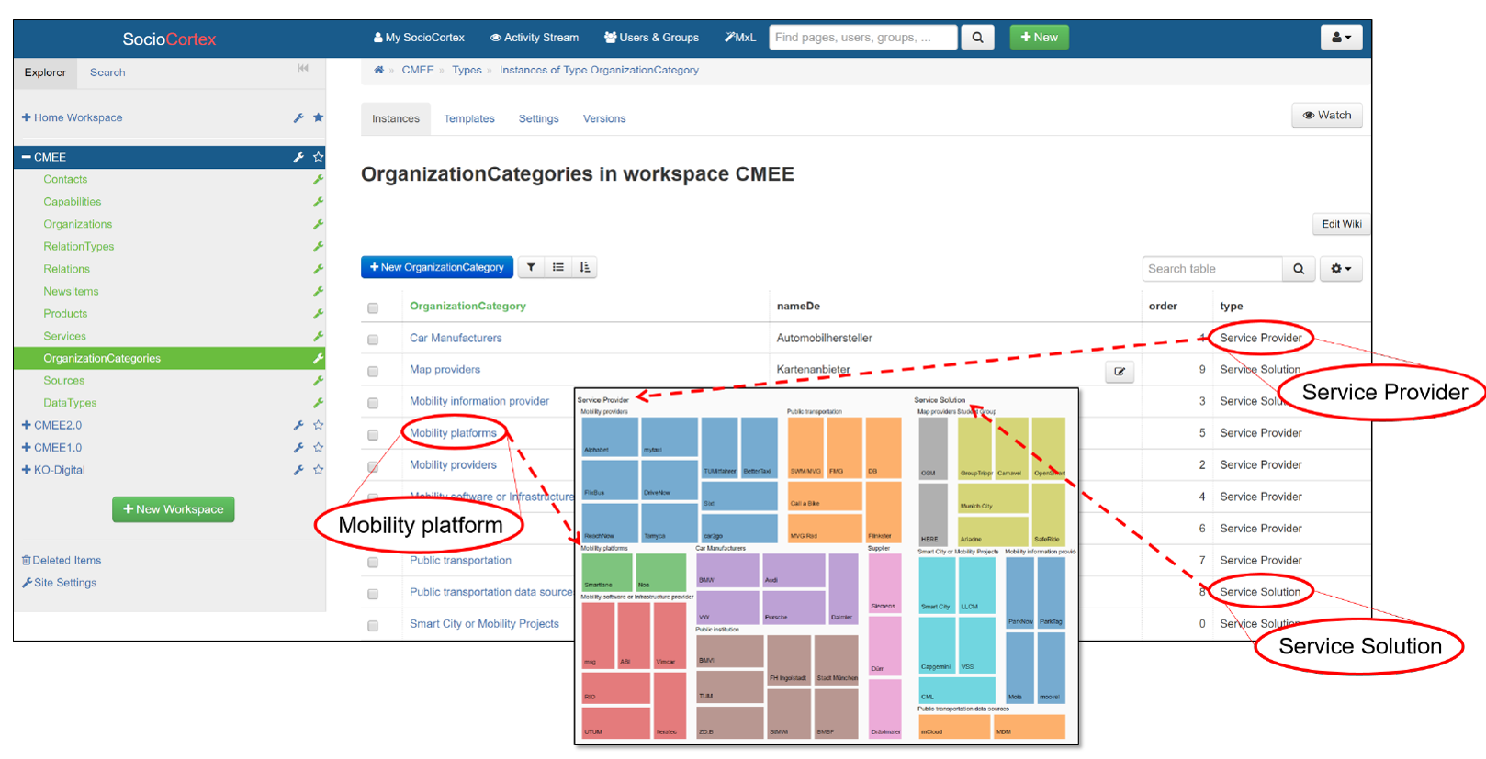Click wrench icon next to RelationTypes
Screen dimensions: 1486x759
pyautogui.click(x=318, y=247)
